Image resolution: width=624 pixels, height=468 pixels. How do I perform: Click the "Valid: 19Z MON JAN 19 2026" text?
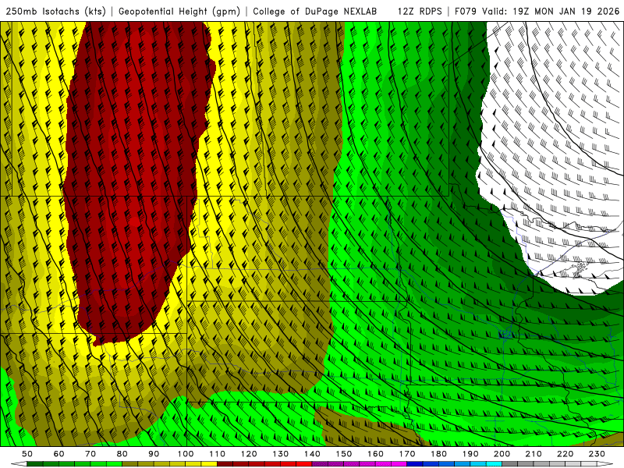551,11
